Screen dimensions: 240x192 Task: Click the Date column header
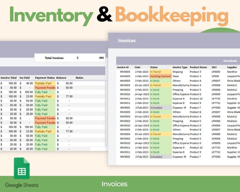click(x=138, y=67)
